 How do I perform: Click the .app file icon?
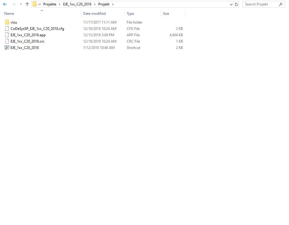click(7, 35)
